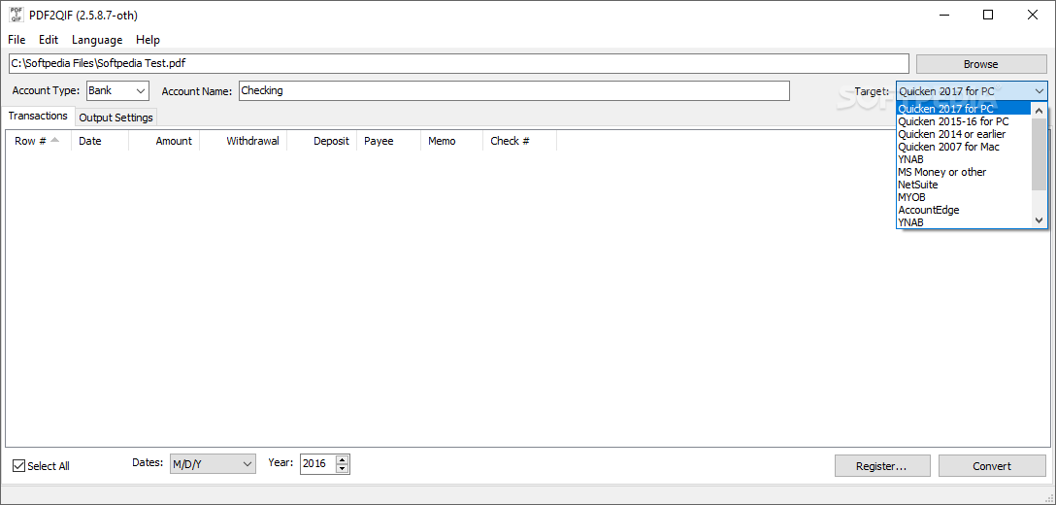Open the File menu
This screenshot has width=1056, height=505.
coord(16,40)
